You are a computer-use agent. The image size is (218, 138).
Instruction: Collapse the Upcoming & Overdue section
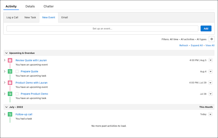coord(6,53)
